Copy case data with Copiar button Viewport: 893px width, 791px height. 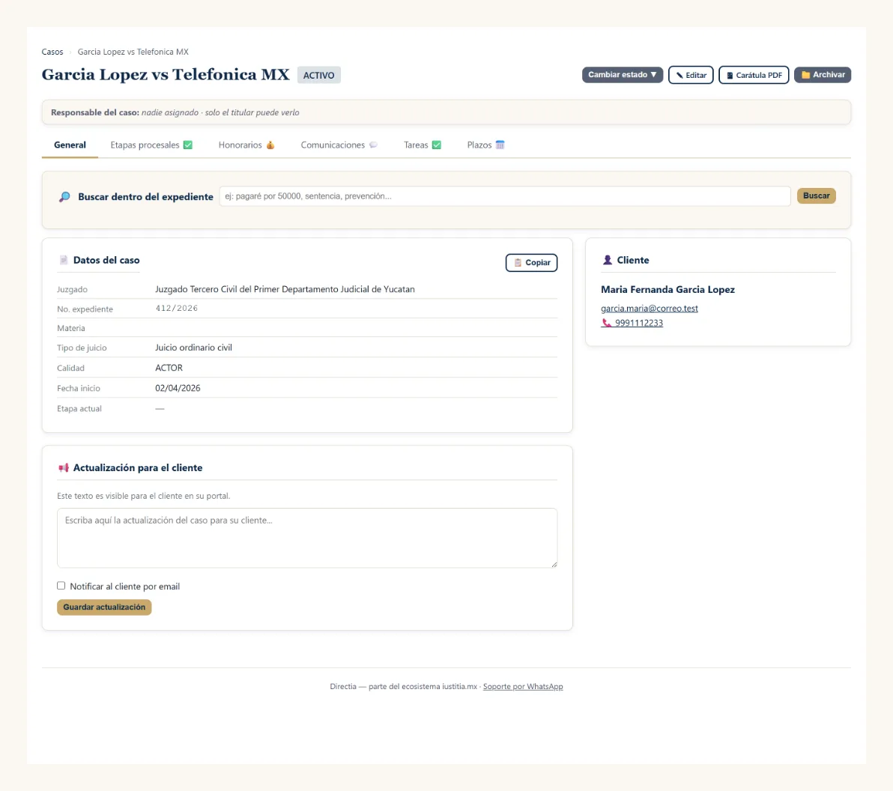coord(531,262)
